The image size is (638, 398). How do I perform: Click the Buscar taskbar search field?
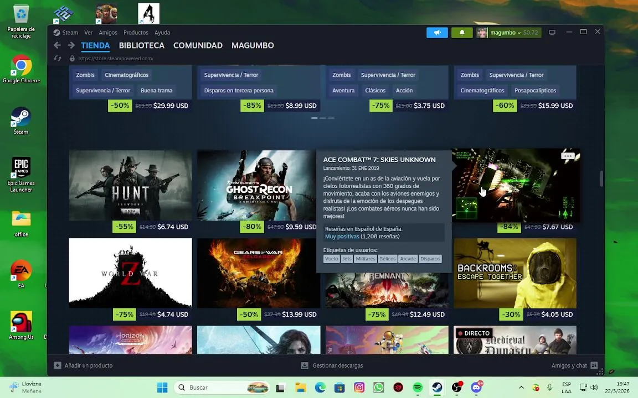(x=222, y=387)
